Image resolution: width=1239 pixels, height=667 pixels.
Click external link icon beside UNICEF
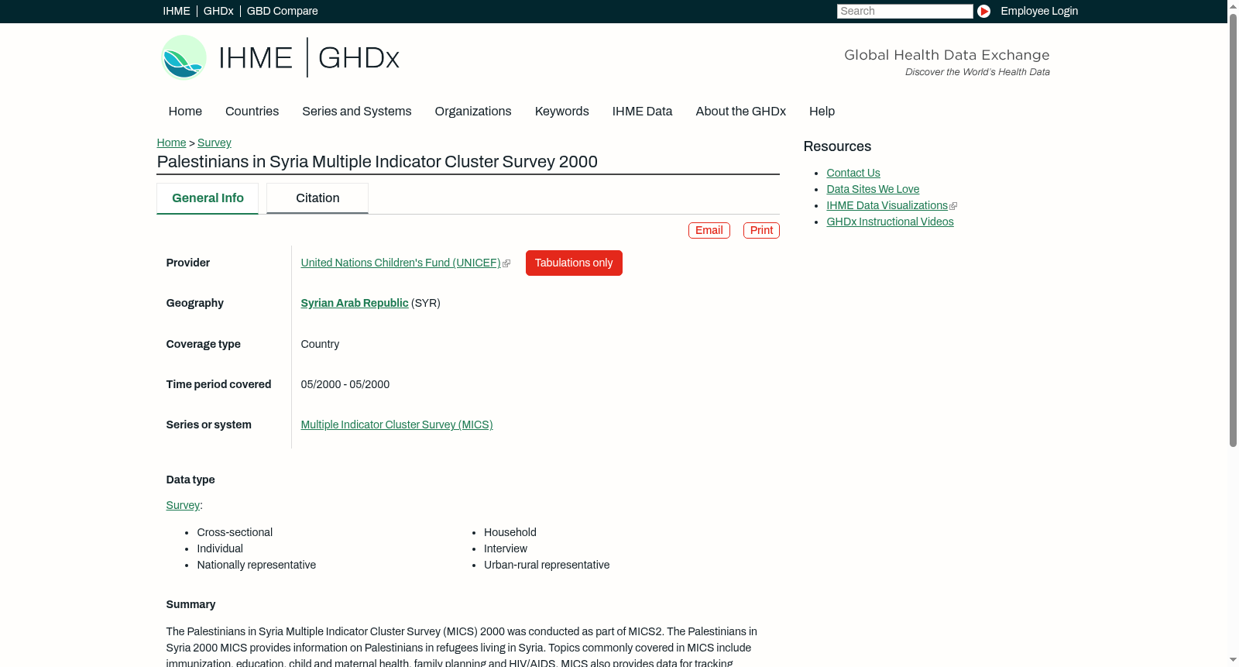click(506, 263)
